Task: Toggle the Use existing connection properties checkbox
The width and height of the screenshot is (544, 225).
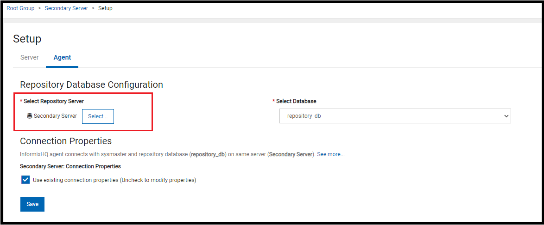Action: [x=25, y=180]
